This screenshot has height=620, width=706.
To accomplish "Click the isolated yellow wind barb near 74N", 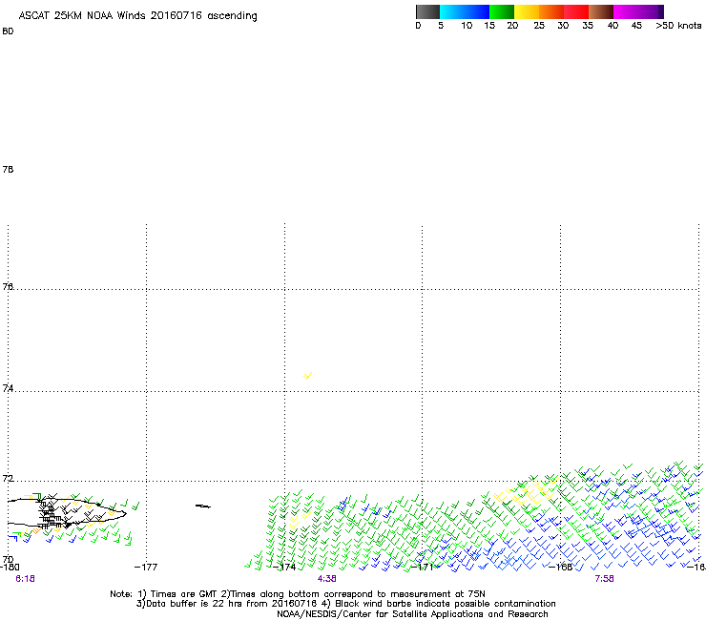I will 307,376.
